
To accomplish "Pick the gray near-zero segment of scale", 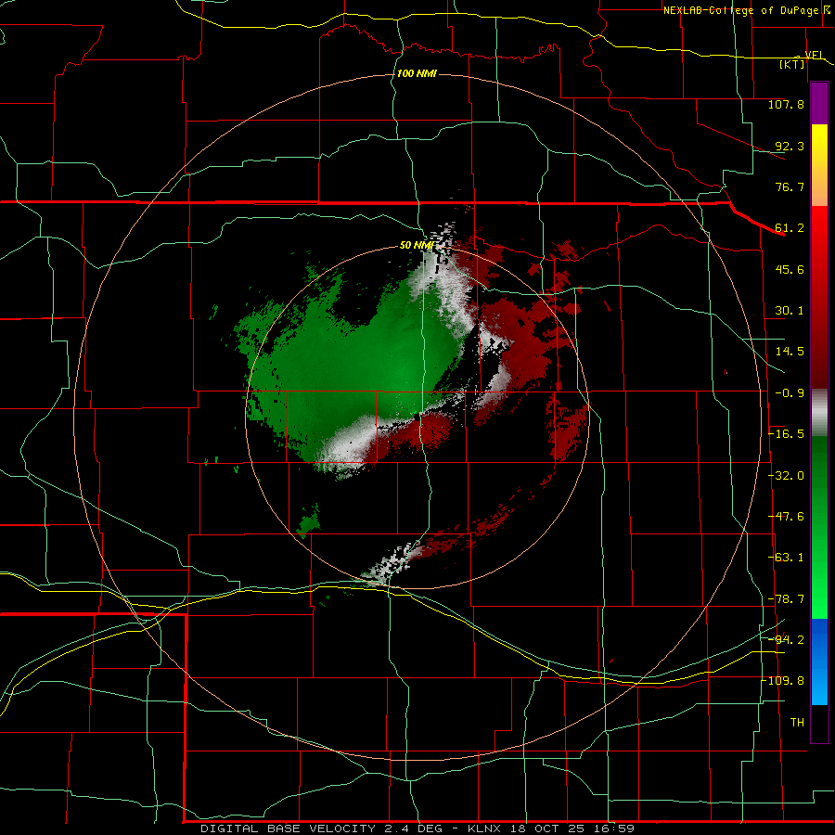I will coord(819,413).
